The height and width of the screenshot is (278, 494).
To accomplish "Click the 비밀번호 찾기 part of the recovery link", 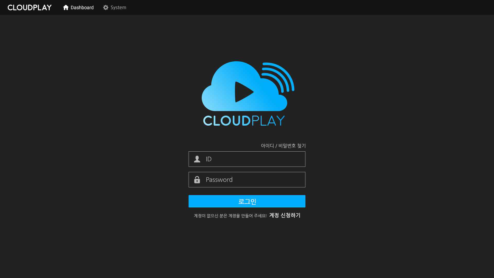I will [292, 146].
